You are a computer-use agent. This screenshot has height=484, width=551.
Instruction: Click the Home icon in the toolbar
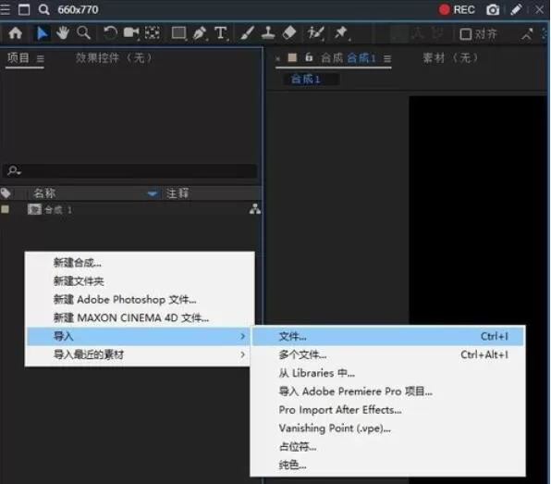16,33
